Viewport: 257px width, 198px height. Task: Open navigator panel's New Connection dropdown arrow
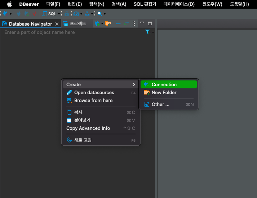click(102, 24)
